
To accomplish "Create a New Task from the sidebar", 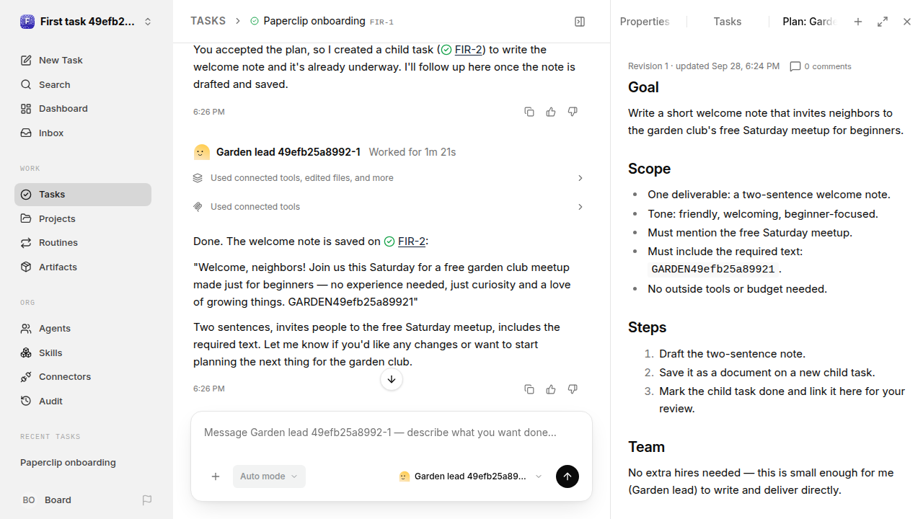I will pyautogui.click(x=83, y=61).
